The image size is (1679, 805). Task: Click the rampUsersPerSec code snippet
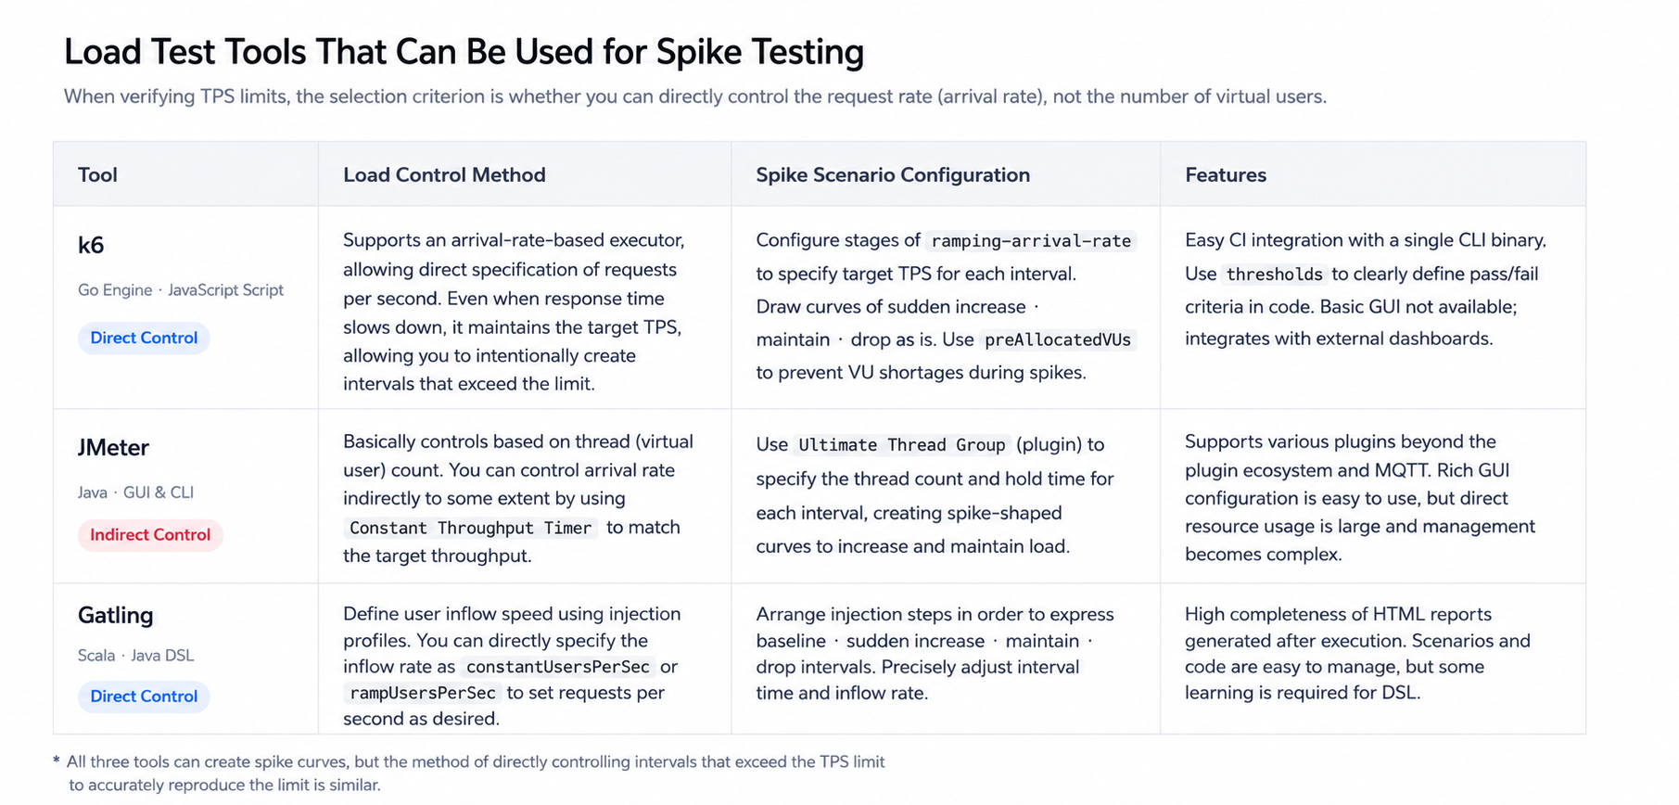tap(423, 693)
